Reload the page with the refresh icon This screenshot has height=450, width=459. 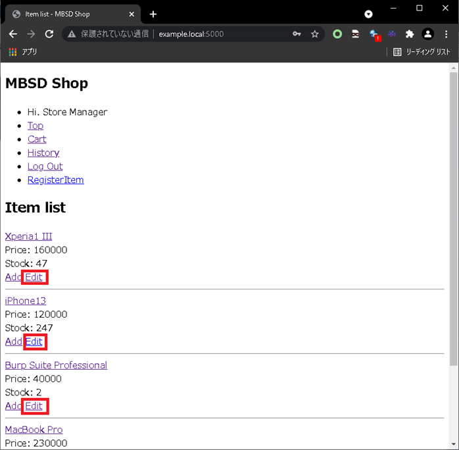pyautogui.click(x=49, y=34)
